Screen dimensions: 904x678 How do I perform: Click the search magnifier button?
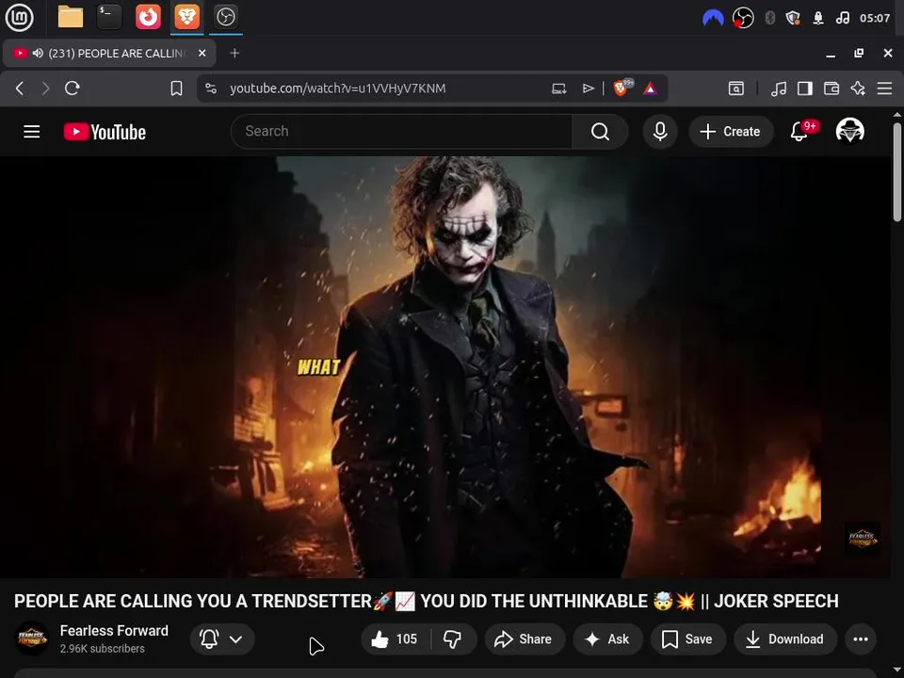point(600,132)
